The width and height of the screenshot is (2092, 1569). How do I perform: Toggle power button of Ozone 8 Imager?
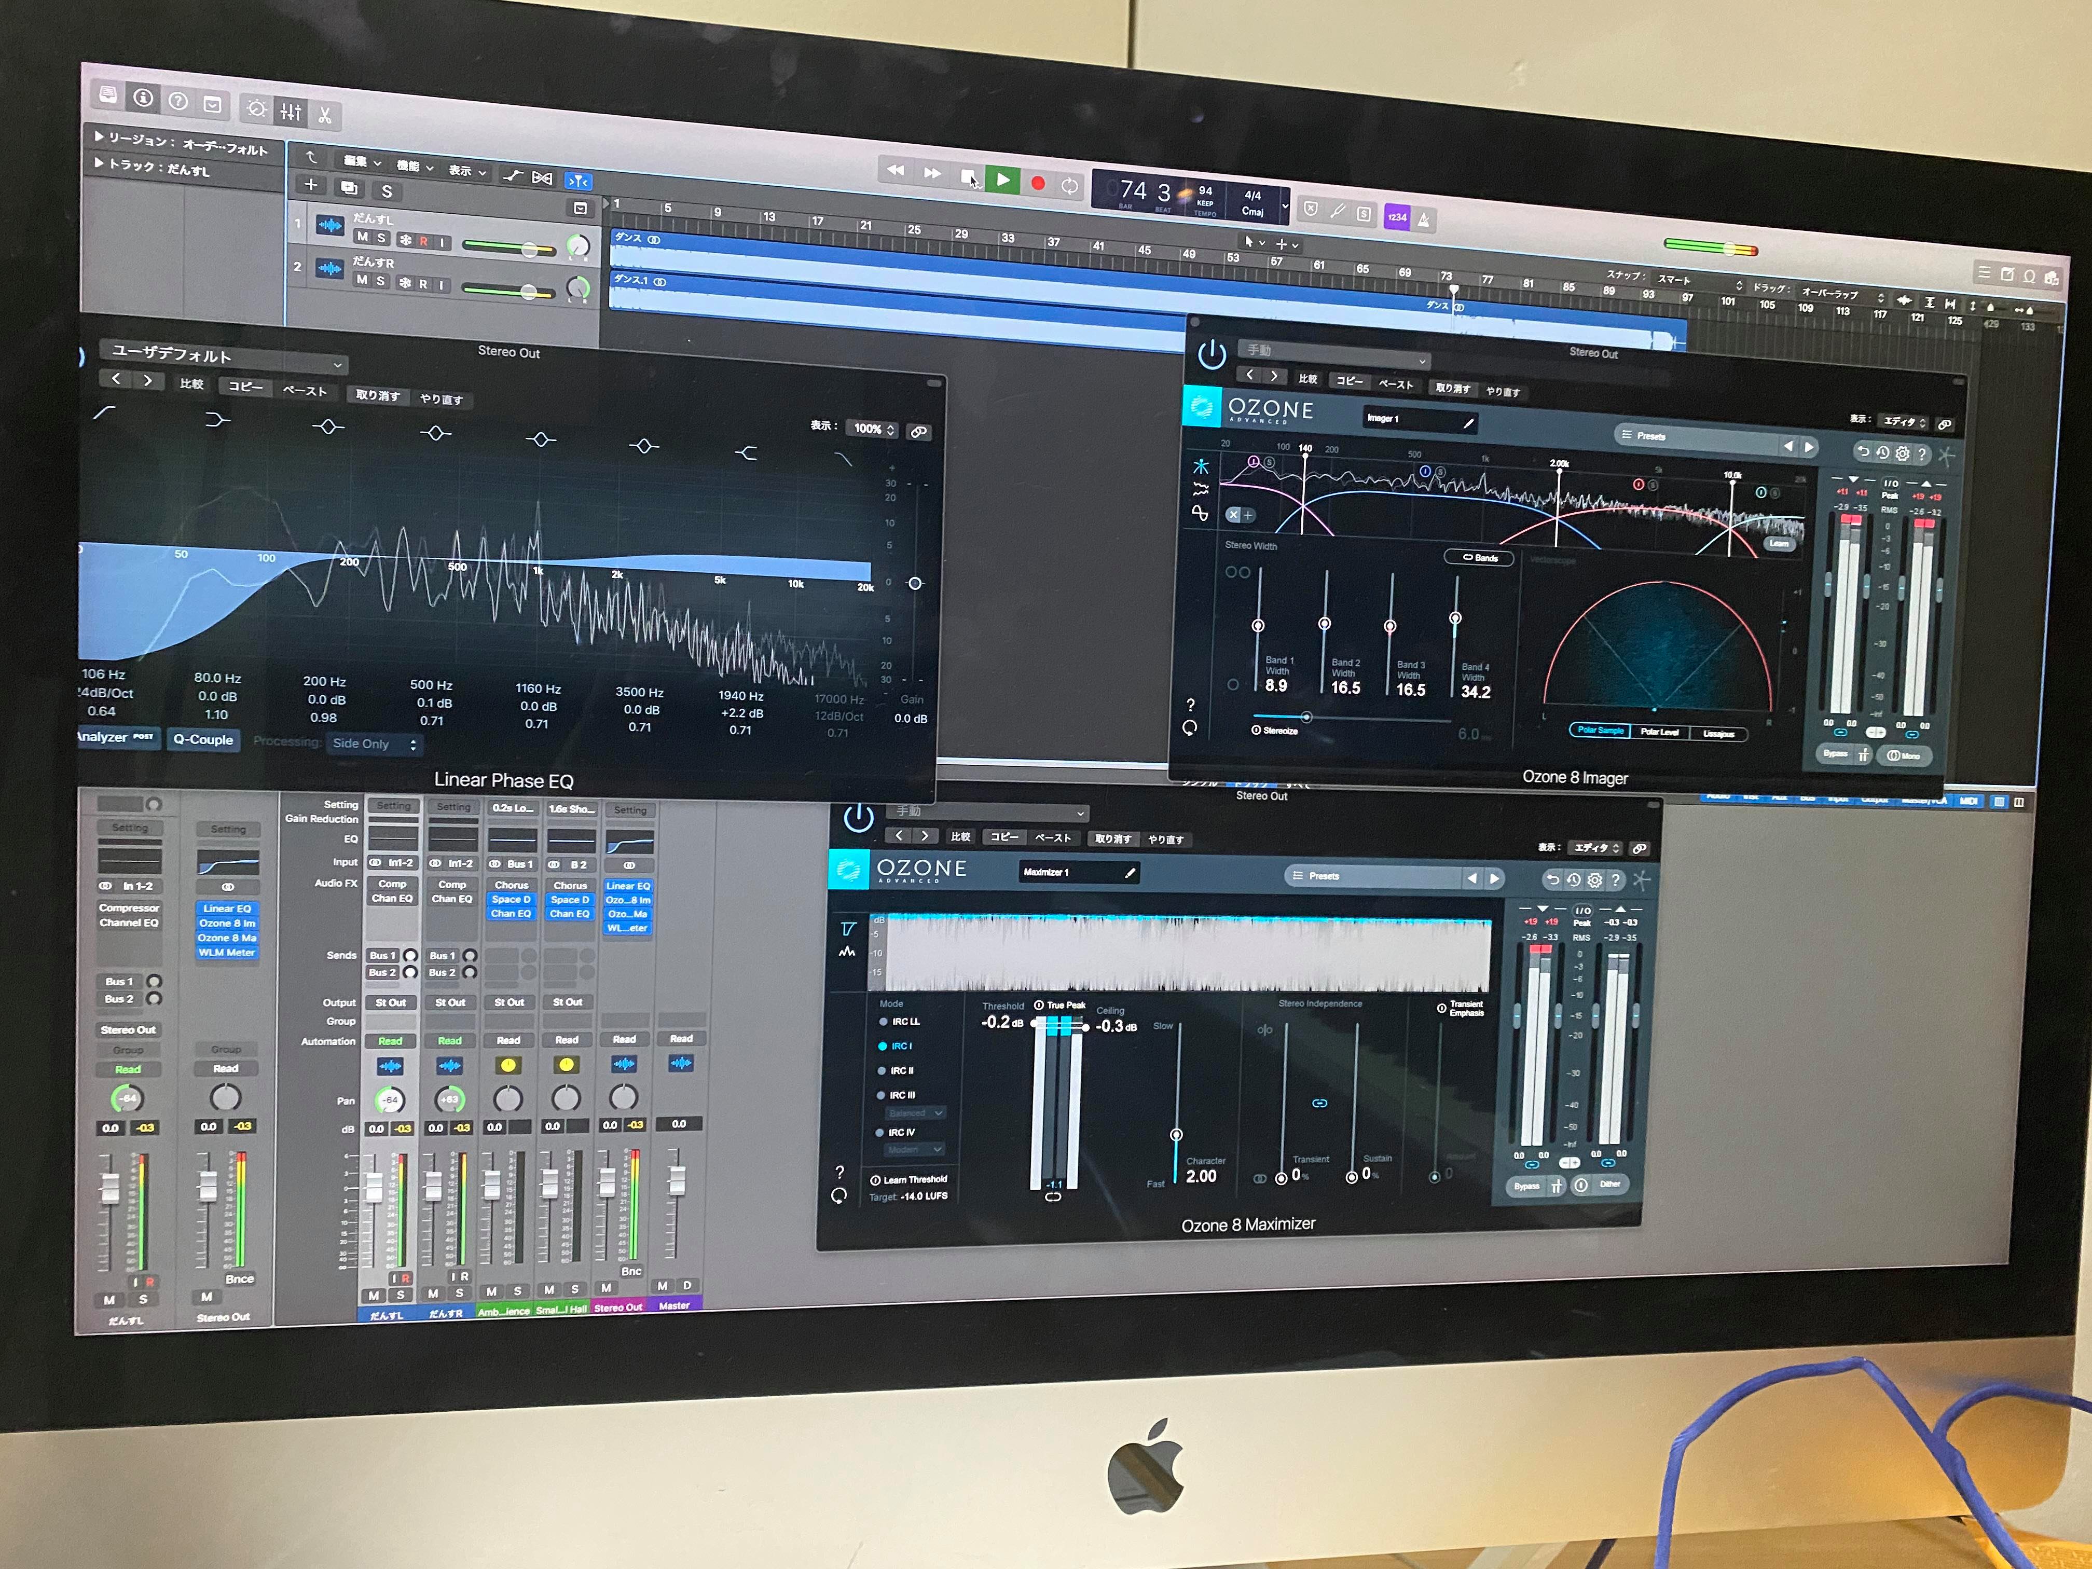click(1212, 355)
